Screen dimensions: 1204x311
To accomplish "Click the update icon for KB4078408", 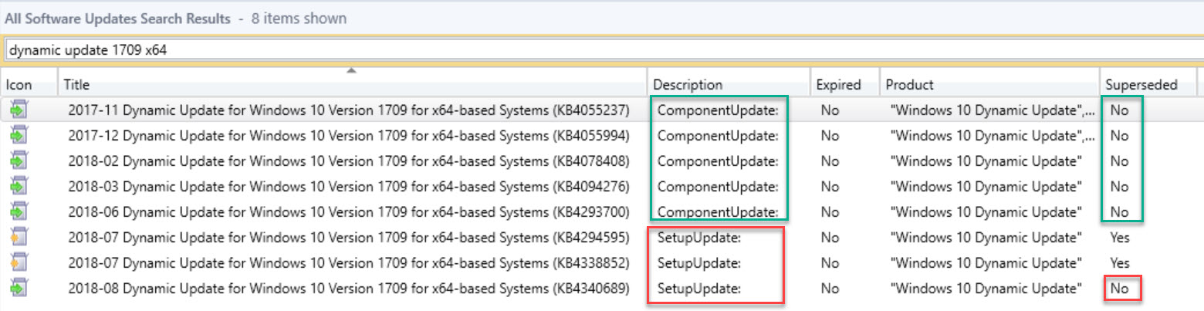I will tap(19, 162).
